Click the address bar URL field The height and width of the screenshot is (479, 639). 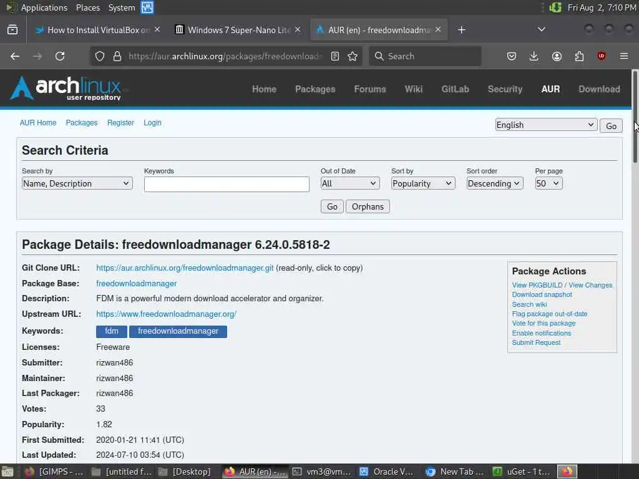225,56
